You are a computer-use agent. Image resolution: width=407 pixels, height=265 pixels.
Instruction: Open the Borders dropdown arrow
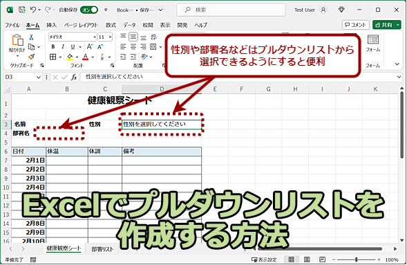point(60,57)
